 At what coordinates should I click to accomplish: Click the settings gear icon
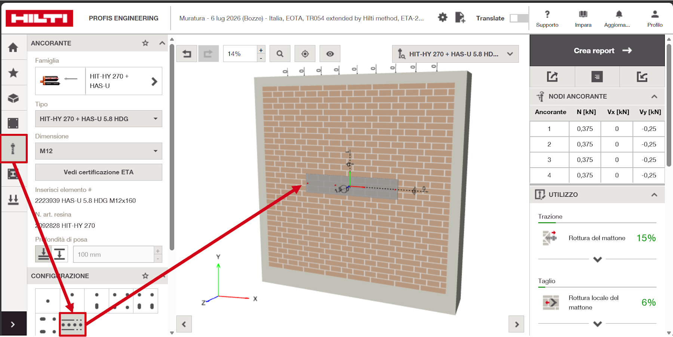pyautogui.click(x=443, y=18)
